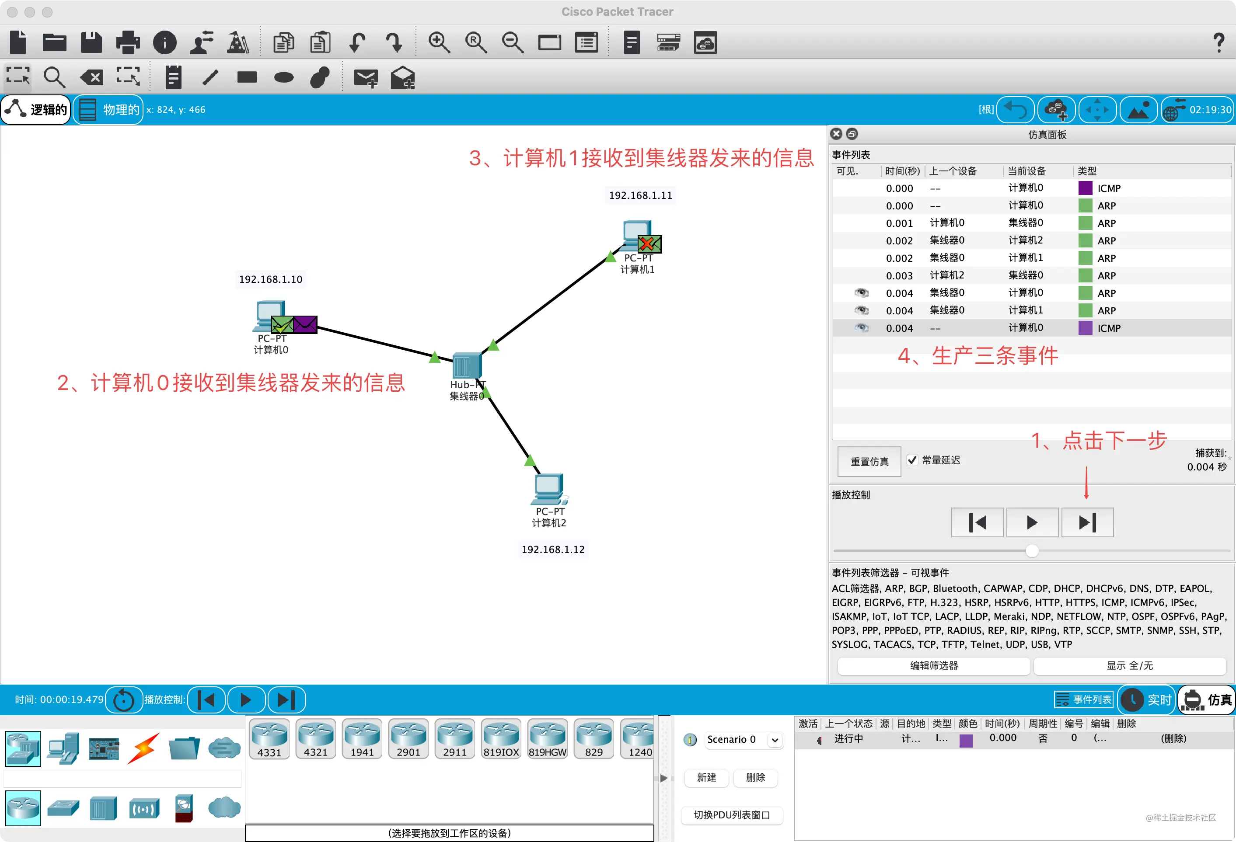Image resolution: width=1236 pixels, height=842 pixels.
Task: Expand the PDU list panel arrow
Action: (x=663, y=778)
